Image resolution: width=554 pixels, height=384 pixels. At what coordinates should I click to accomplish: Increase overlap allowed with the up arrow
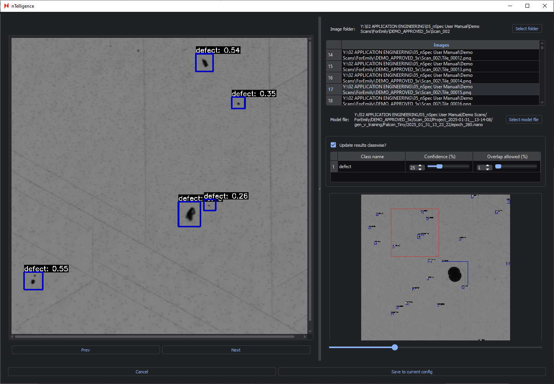488,166
